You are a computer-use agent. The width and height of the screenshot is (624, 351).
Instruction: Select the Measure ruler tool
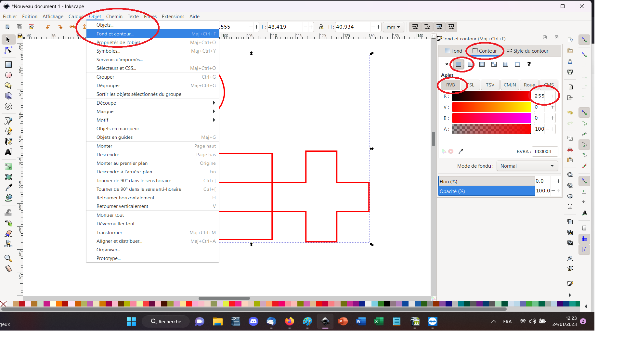8,269
